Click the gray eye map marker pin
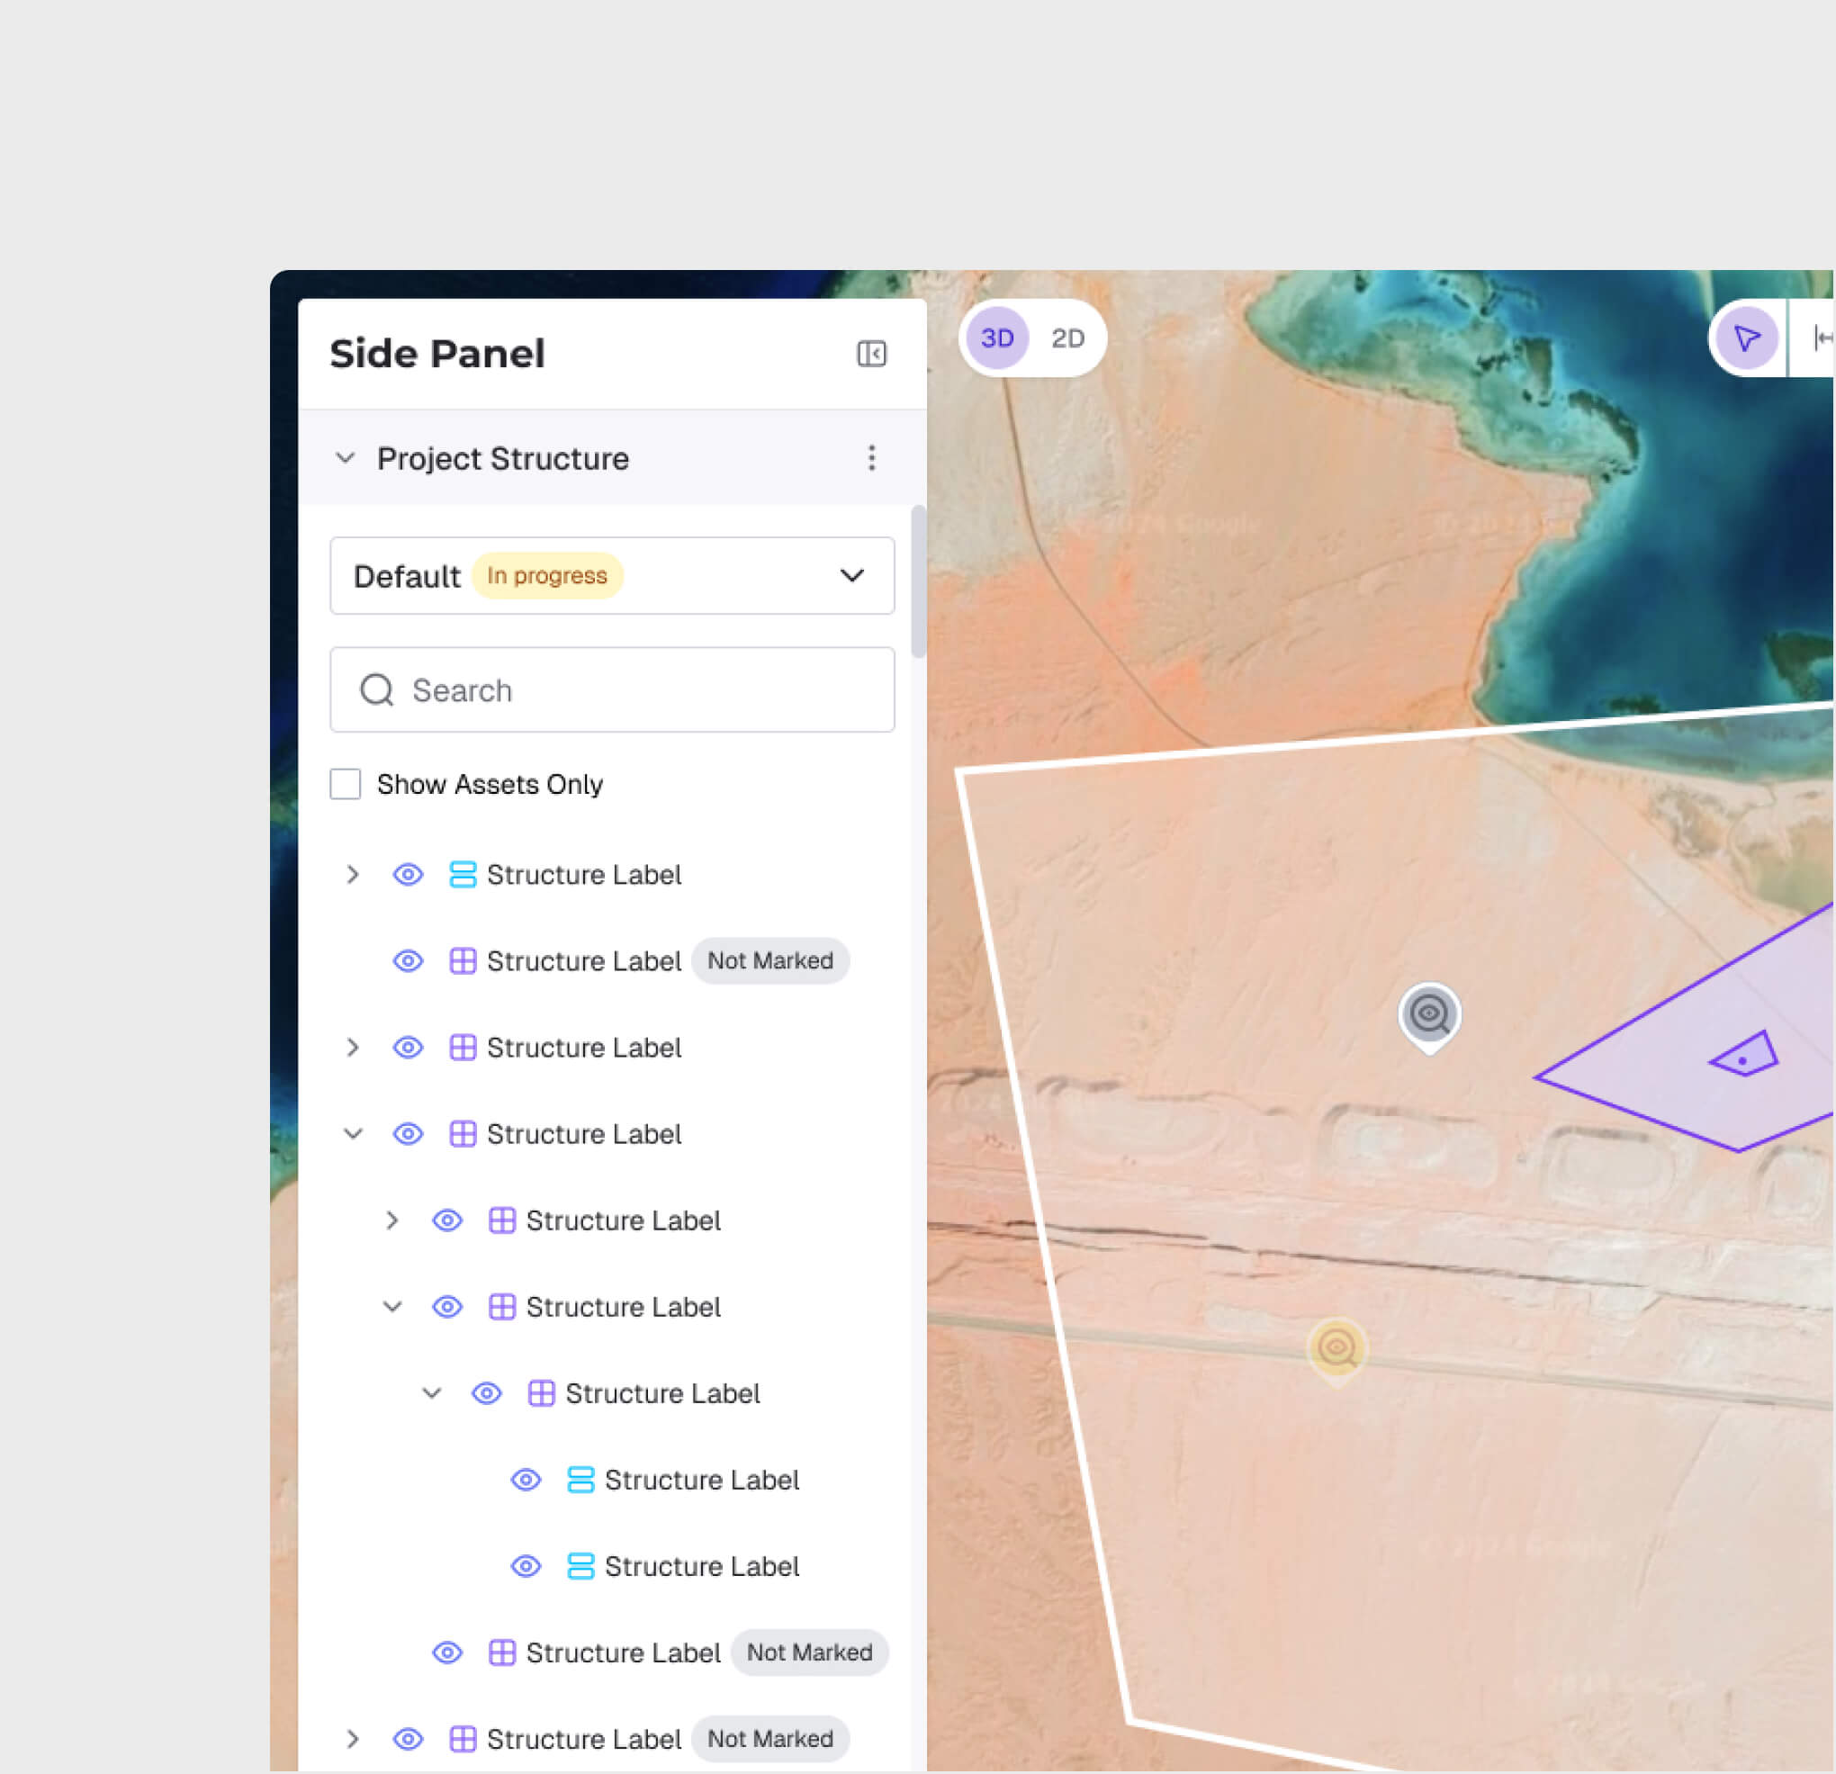This screenshot has width=1836, height=1774. 1430,1016
